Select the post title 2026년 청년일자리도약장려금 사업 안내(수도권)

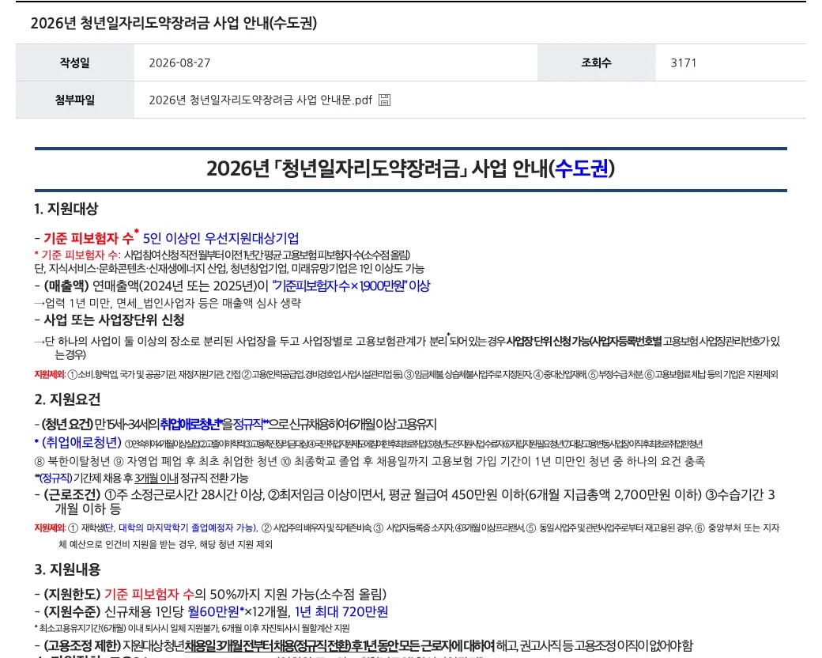click(x=174, y=23)
